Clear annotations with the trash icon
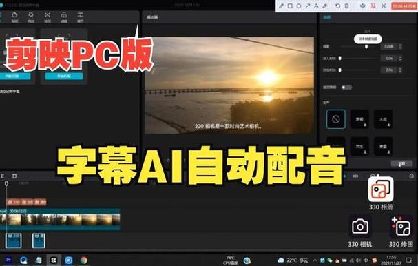Image resolution: width=418 pixels, height=266 pixels. tap(346, 6)
